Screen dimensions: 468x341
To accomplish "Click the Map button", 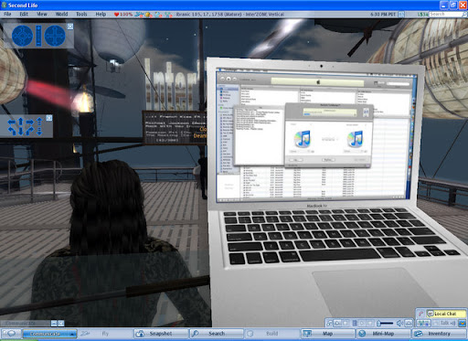I will [327, 334].
